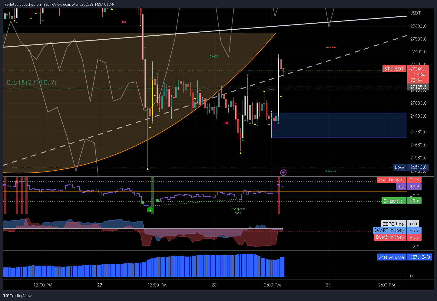Click the large green CHoCH label
This screenshot has width=437, height=301.
pyautogui.click(x=214, y=57)
